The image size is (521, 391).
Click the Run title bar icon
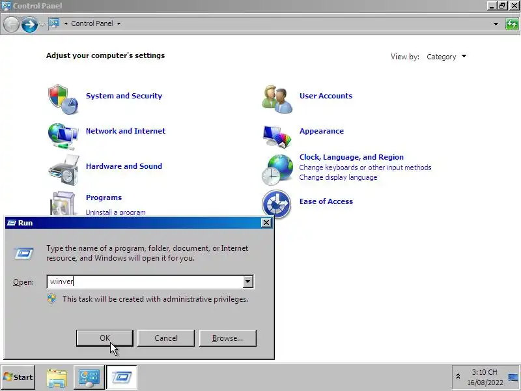(12, 223)
